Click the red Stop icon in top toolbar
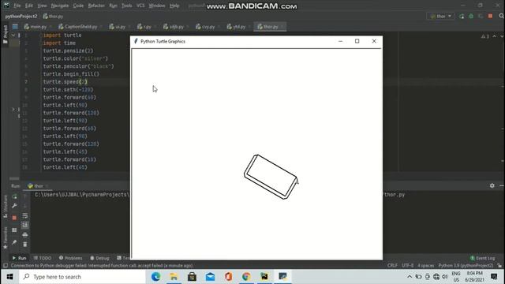 pos(490,16)
